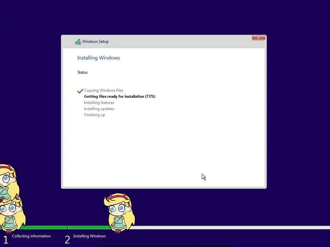Select 'Getting files ready for installation (73%)' line

(120, 96)
